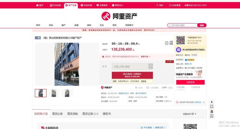Switch to the 授权书 tab
The width and height of the screenshot is (240, 129).
click(x=106, y=114)
